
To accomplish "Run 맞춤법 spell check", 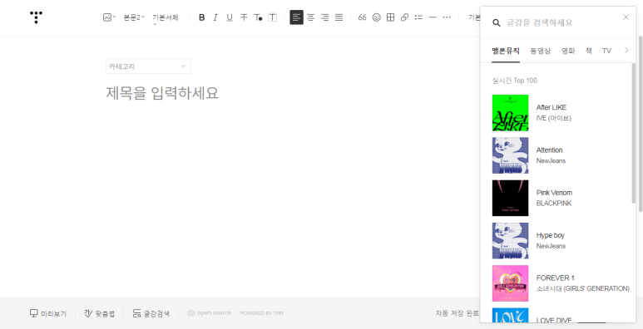I will 99,313.
